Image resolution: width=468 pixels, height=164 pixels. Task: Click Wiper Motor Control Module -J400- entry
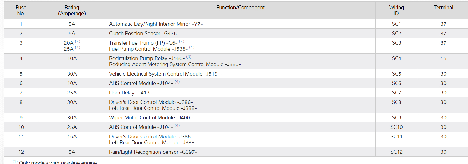[150, 118]
